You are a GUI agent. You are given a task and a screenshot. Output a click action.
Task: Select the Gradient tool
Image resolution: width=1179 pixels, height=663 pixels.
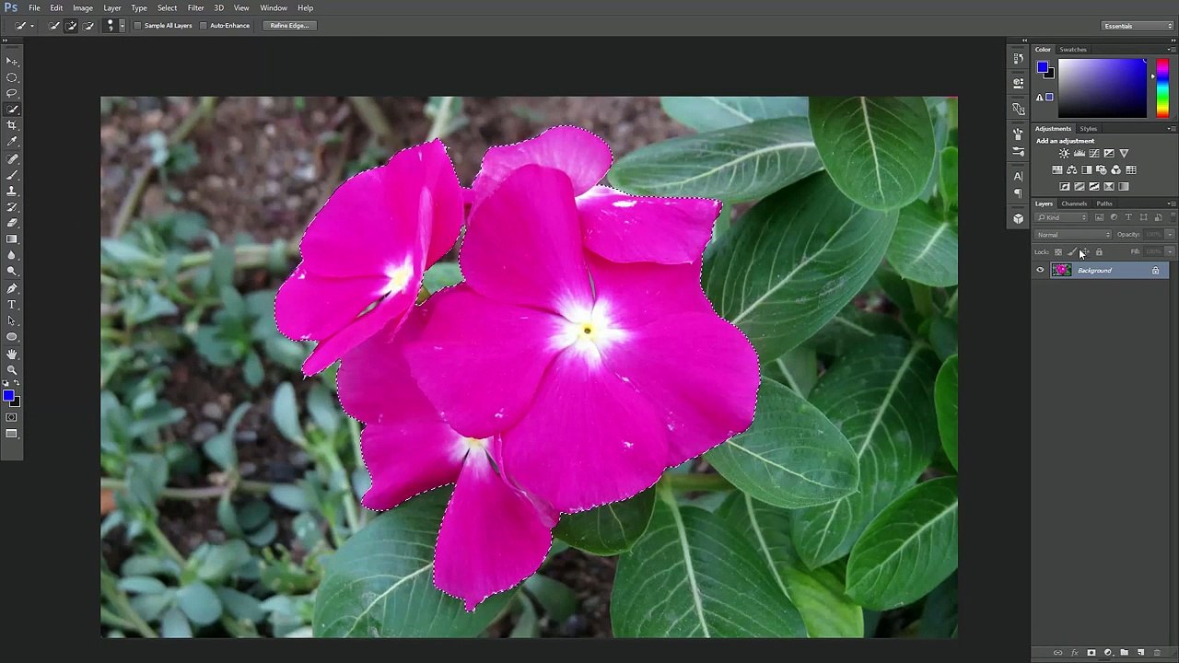click(x=12, y=238)
